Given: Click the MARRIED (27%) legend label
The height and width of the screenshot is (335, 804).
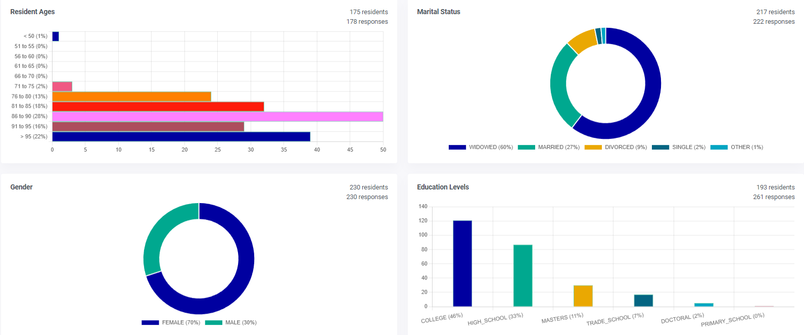Looking at the screenshot, I should click(558, 148).
